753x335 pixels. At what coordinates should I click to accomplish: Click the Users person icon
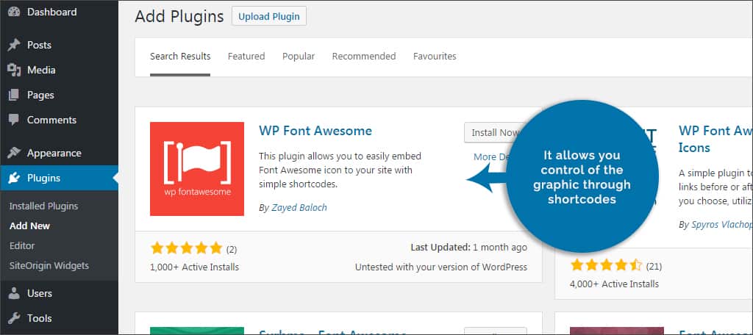pyautogui.click(x=14, y=293)
